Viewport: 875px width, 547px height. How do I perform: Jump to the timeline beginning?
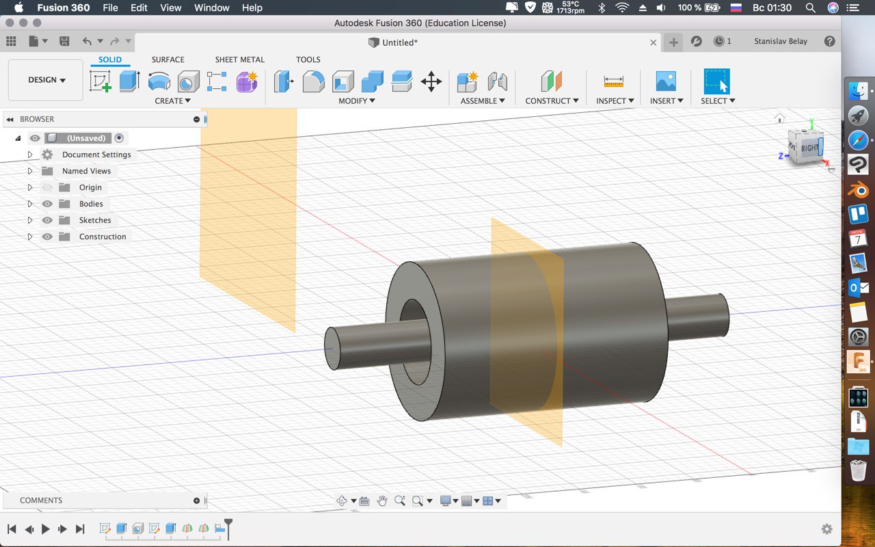coord(12,529)
